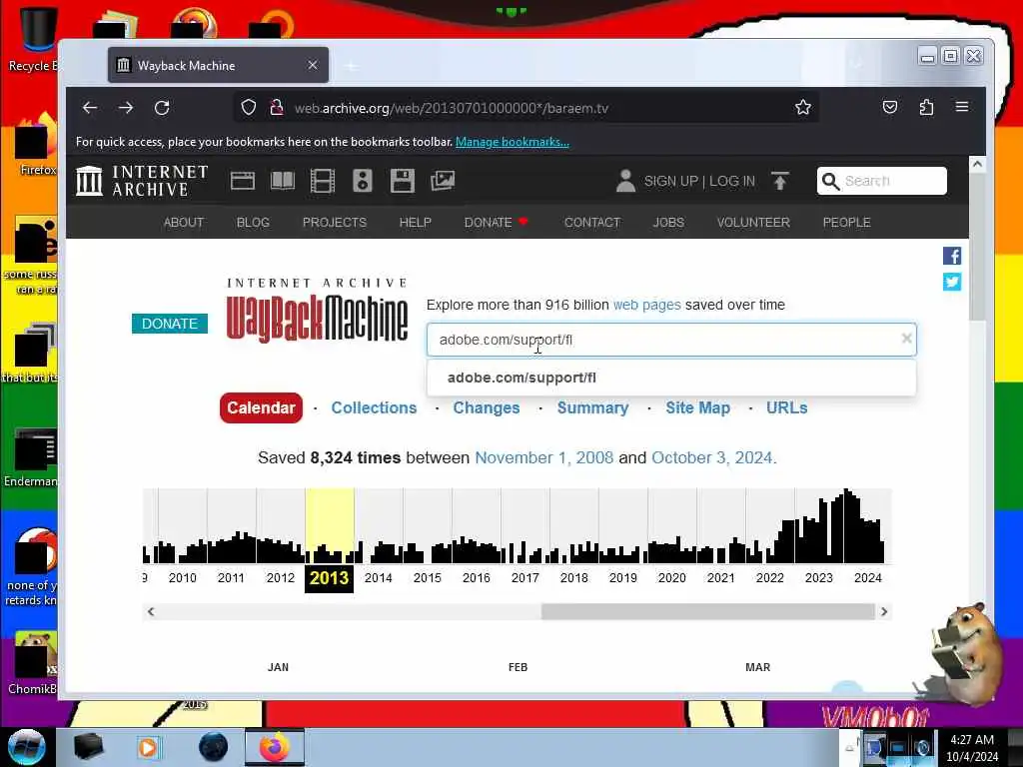Switch to the URLs view

[x=787, y=407]
